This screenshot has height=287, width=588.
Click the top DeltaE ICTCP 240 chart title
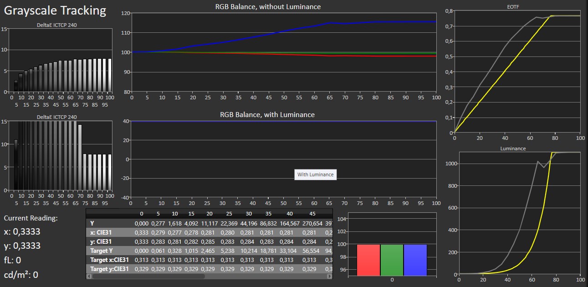pos(56,25)
